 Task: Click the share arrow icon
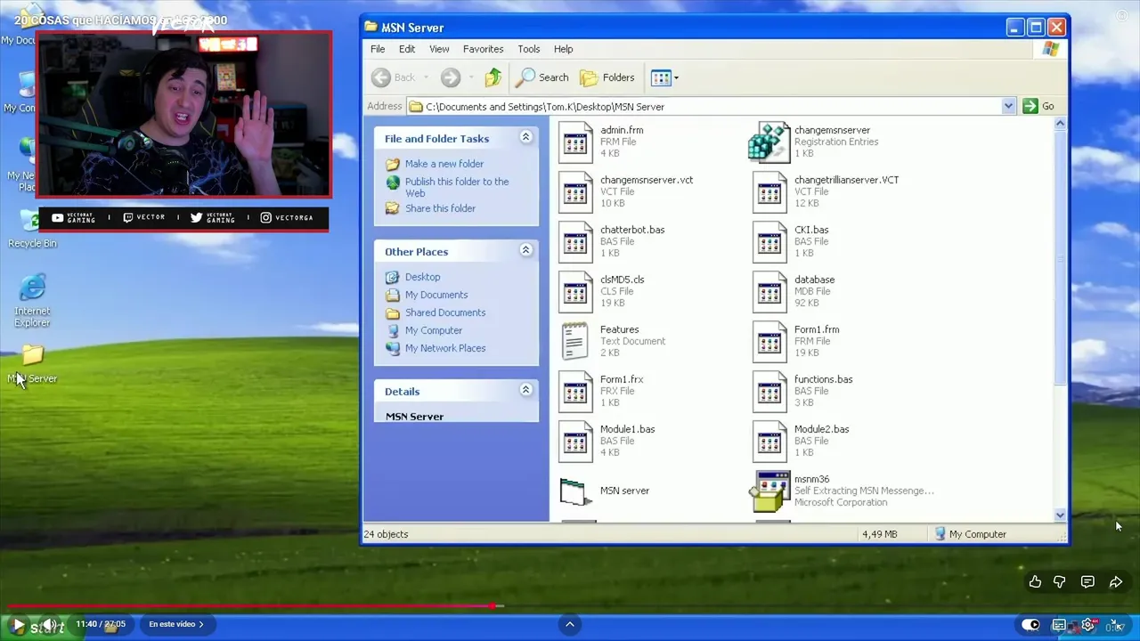click(x=1116, y=582)
